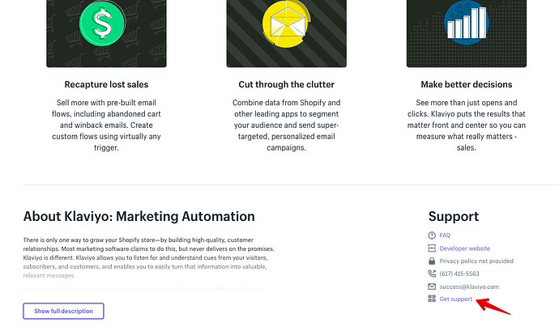Click the Privacy policy not provided text
This screenshot has width=559, height=331.
point(476,261)
